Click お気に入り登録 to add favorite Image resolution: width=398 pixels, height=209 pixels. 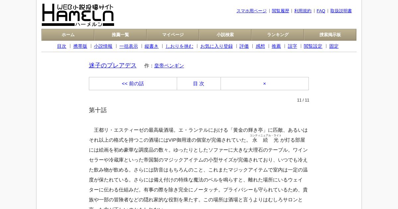(217, 46)
